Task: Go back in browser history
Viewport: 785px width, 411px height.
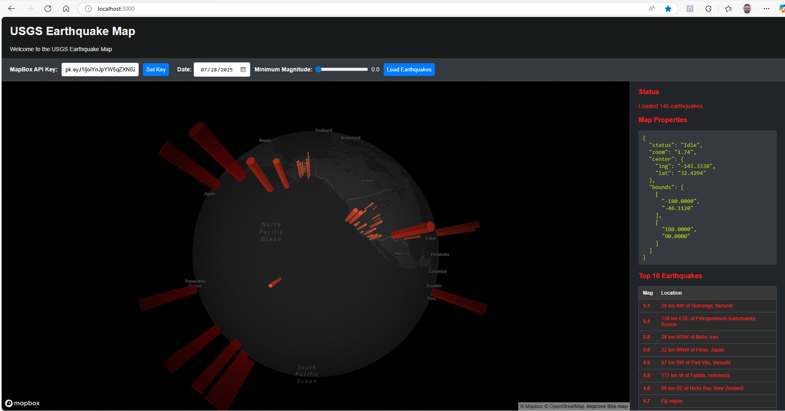Action: pos(12,9)
